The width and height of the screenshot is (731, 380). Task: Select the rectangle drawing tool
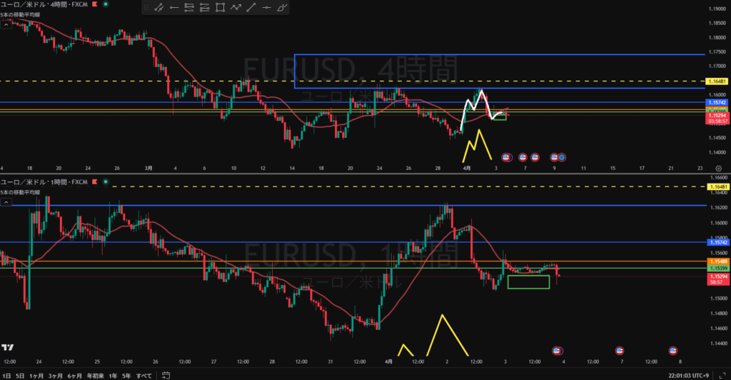[x=220, y=8]
